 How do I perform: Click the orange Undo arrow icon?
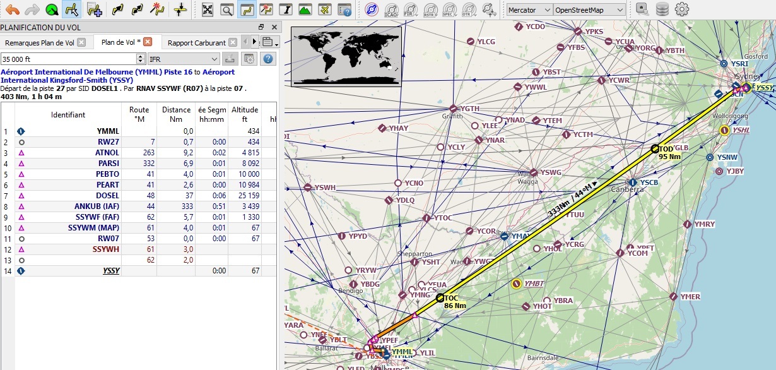tap(12, 9)
